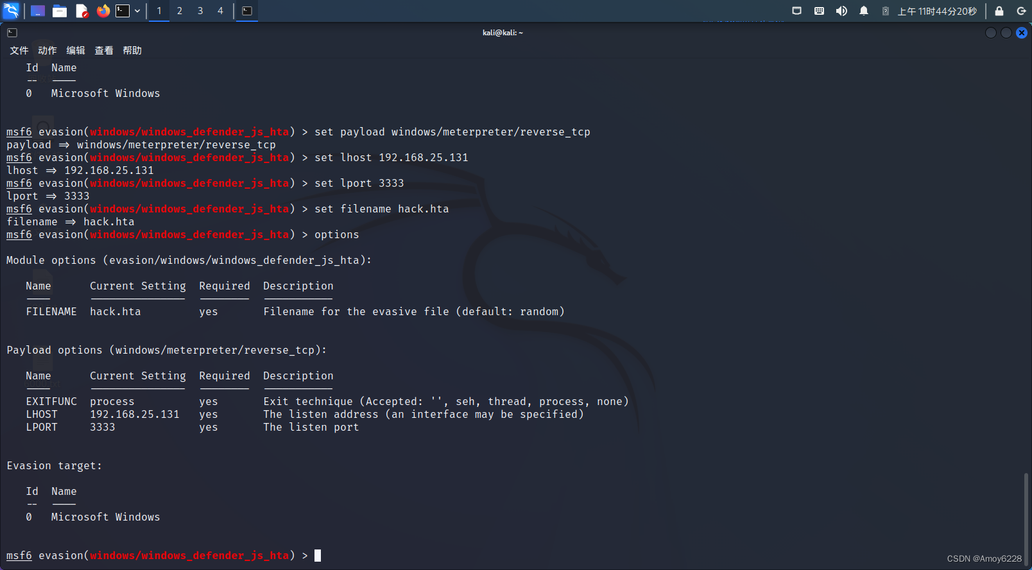This screenshot has height=570, width=1032.
Task: Switch to workspace 4
Action: pyautogui.click(x=220, y=11)
